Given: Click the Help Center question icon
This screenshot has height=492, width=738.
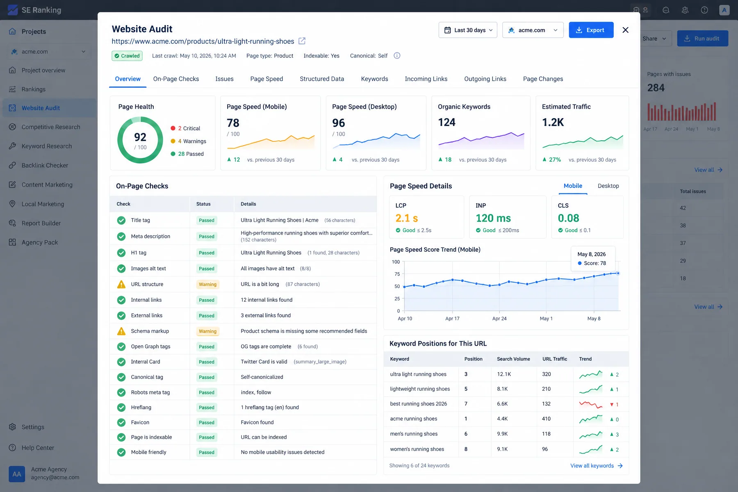Looking at the screenshot, I should click(13, 448).
